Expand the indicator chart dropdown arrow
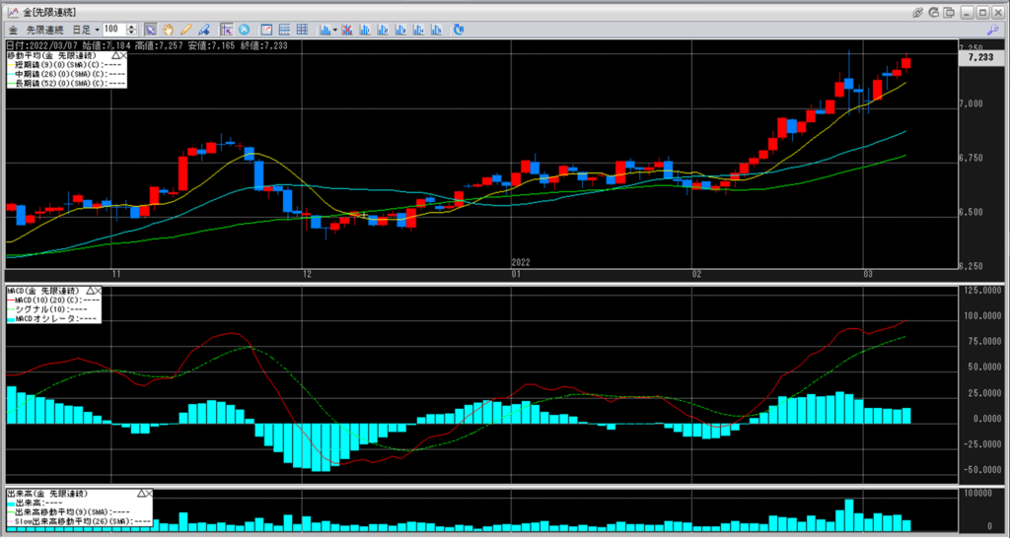 (336, 30)
